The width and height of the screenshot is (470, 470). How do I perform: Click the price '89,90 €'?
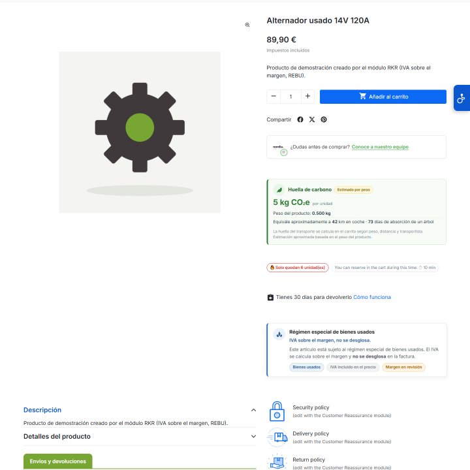[x=281, y=40]
